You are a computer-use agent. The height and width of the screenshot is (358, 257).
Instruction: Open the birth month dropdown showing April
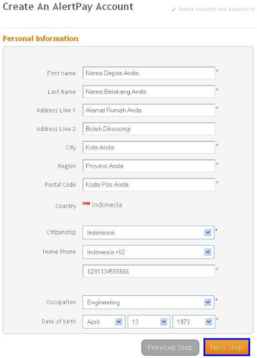coord(104,322)
